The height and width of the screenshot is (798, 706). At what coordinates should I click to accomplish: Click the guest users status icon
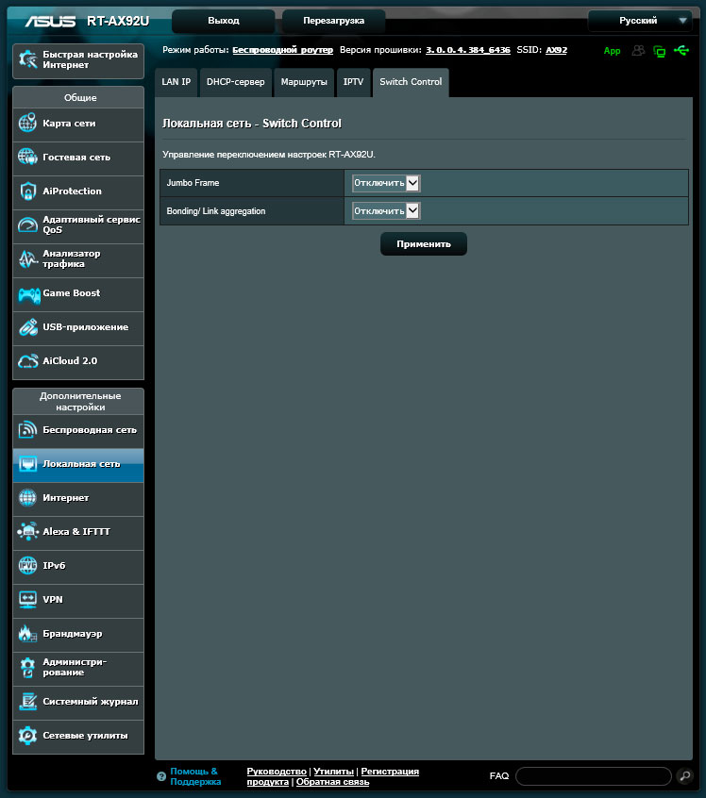(x=638, y=50)
